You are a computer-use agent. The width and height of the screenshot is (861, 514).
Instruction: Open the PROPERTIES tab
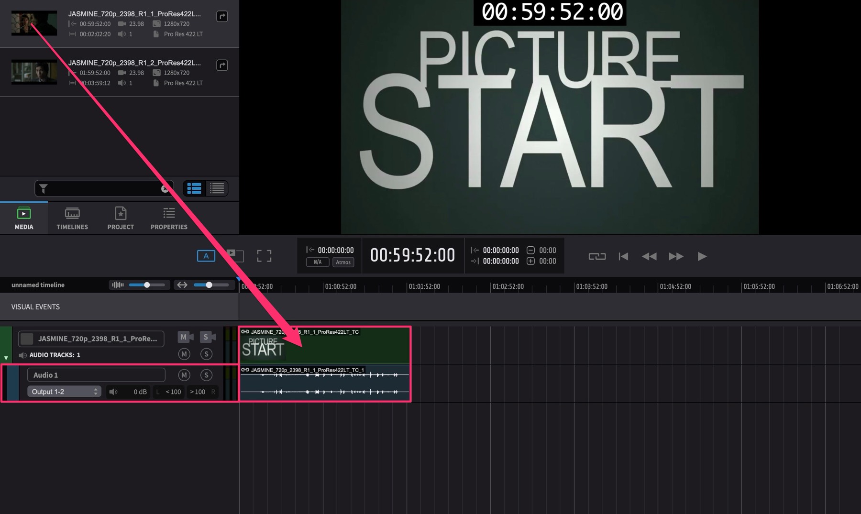[x=169, y=219]
